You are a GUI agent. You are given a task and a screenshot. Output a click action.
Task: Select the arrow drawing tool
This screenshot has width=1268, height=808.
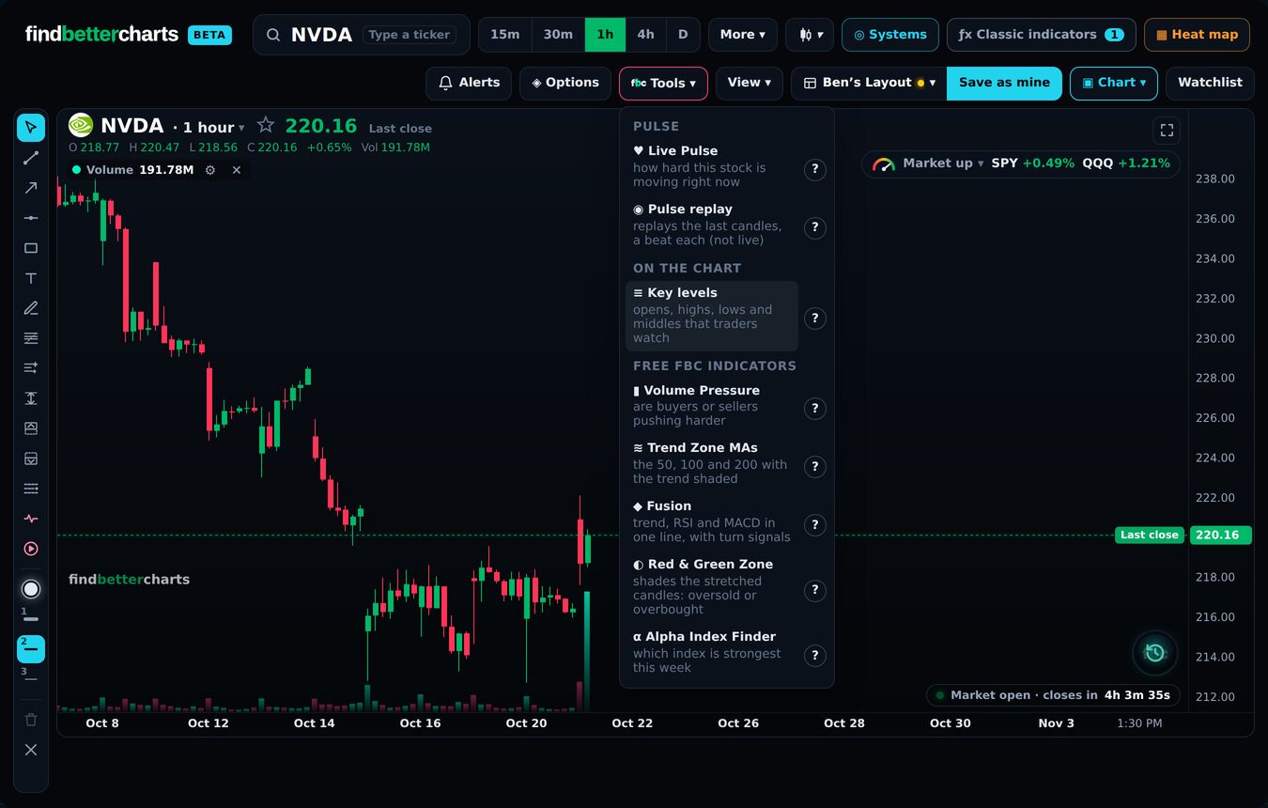tap(31, 188)
